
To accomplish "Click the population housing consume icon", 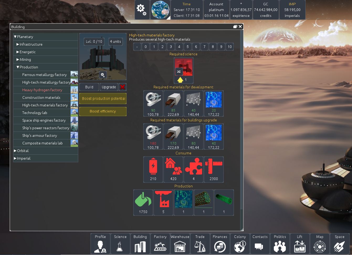I will [173, 170].
